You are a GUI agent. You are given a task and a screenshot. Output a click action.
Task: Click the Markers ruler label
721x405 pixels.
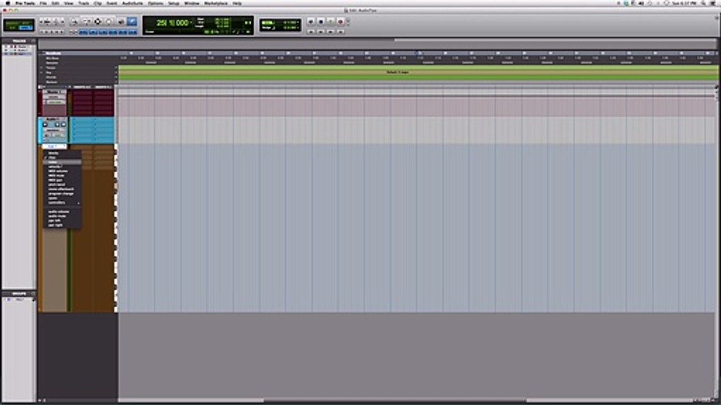(51, 82)
